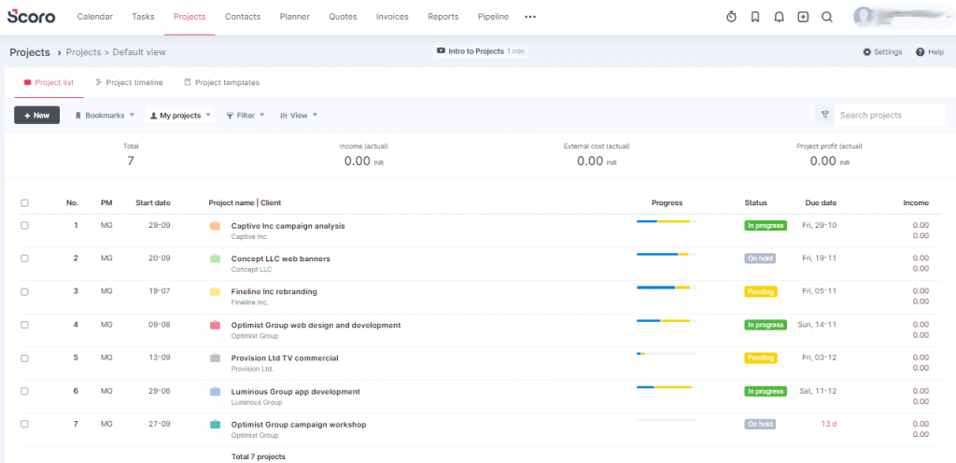The height and width of the screenshot is (463, 956).
Task: Check the box for project 1
Action: (x=24, y=225)
